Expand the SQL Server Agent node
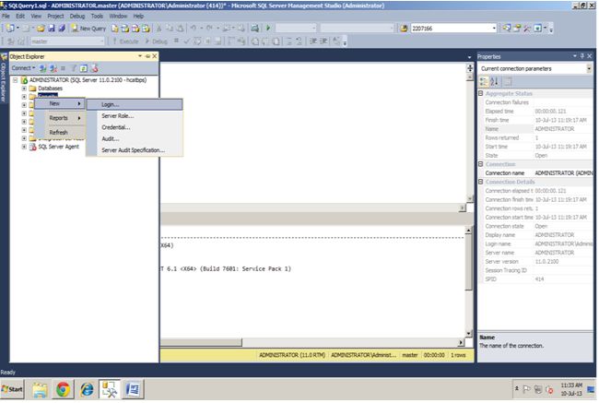This screenshot has height=403, width=599. click(x=24, y=147)
